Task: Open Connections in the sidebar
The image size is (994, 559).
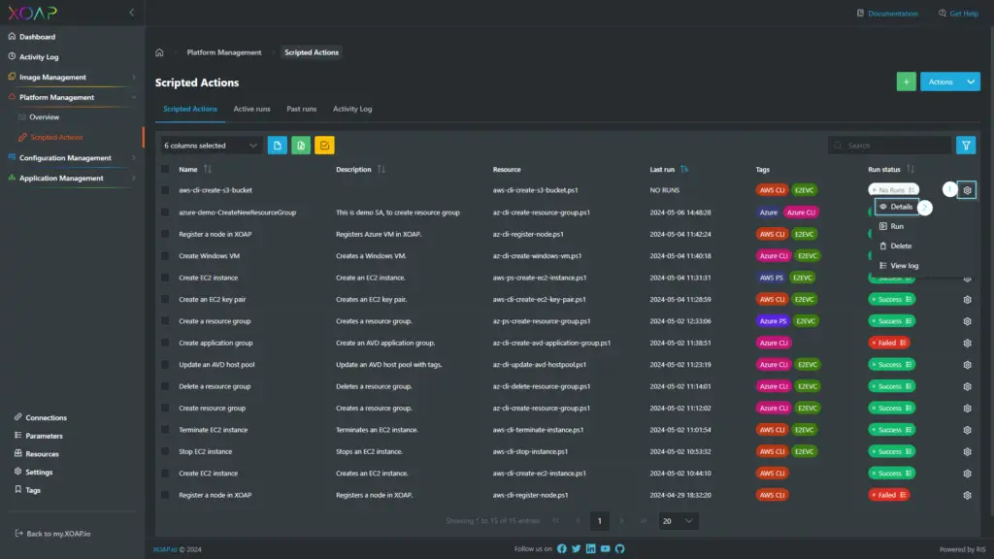Action: coord(46,417)
